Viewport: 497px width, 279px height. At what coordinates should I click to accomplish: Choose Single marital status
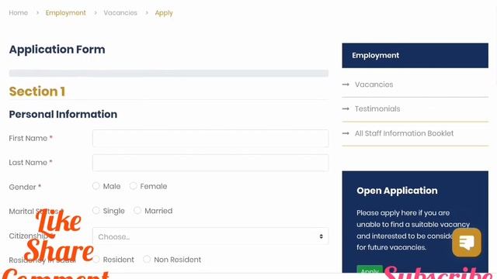(x=96, y=210)
